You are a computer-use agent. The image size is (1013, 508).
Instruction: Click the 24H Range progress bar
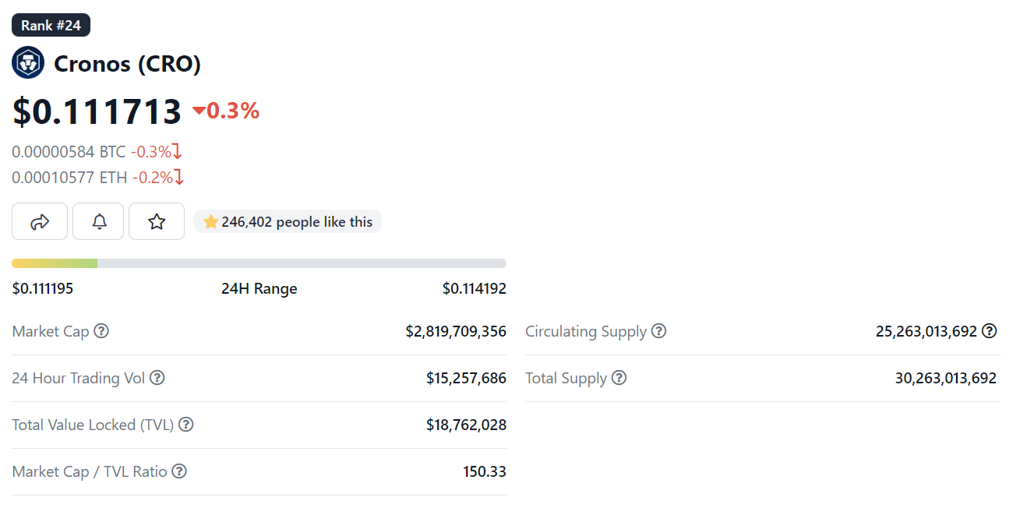(x=259, y=263)
